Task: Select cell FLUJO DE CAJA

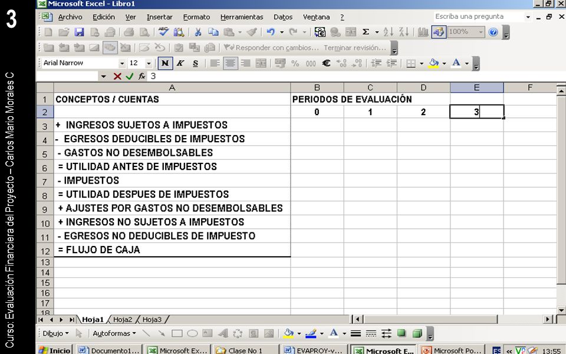Action: [x=172, y=250]
